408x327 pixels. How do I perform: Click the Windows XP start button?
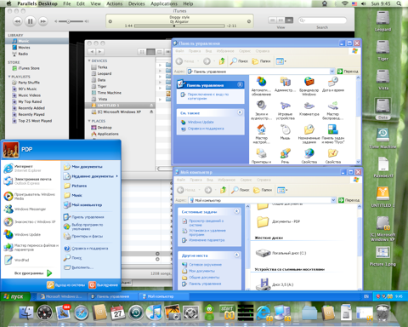(15, 296)
